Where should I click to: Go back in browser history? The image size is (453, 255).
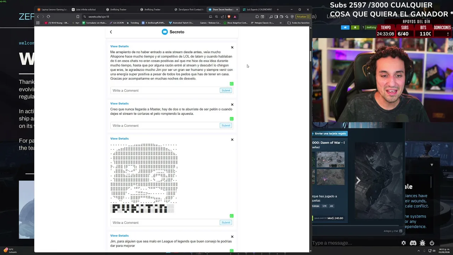tap(38, 17)
